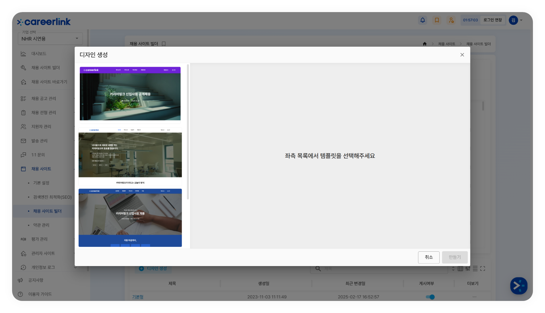Click the user favorites icon in header
The image size is (545, 313).
(x=451, y=20)
